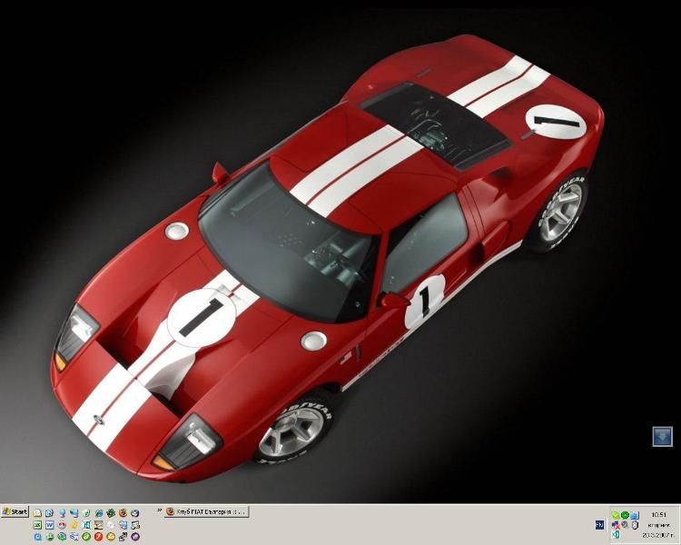Open the Start menu

click(x=15, y=512)
